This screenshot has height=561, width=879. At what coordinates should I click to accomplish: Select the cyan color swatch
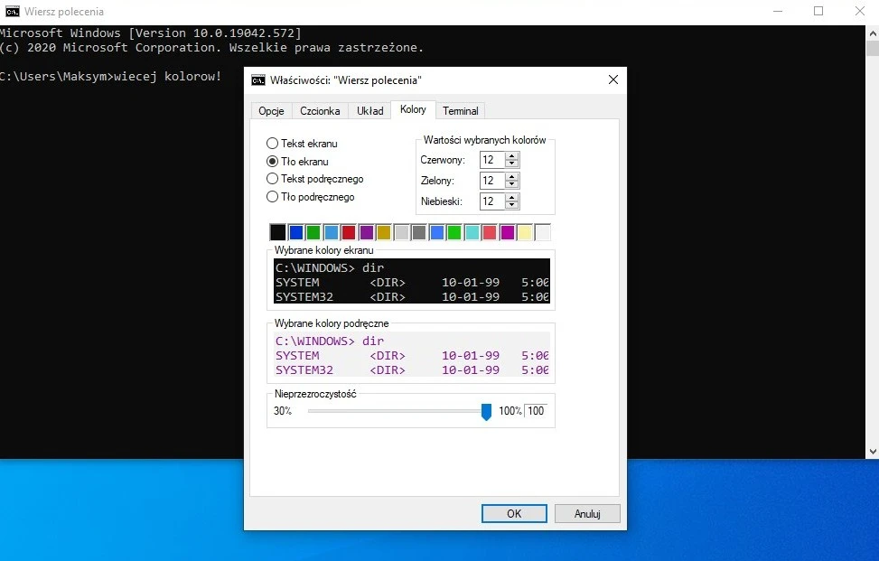[472, 232]
